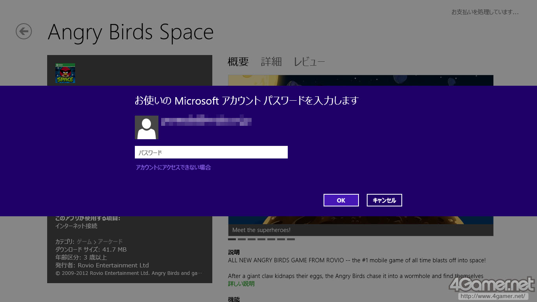Open the ゲーム category link
This screenshot has height=302, width=537.
[84, 242]
